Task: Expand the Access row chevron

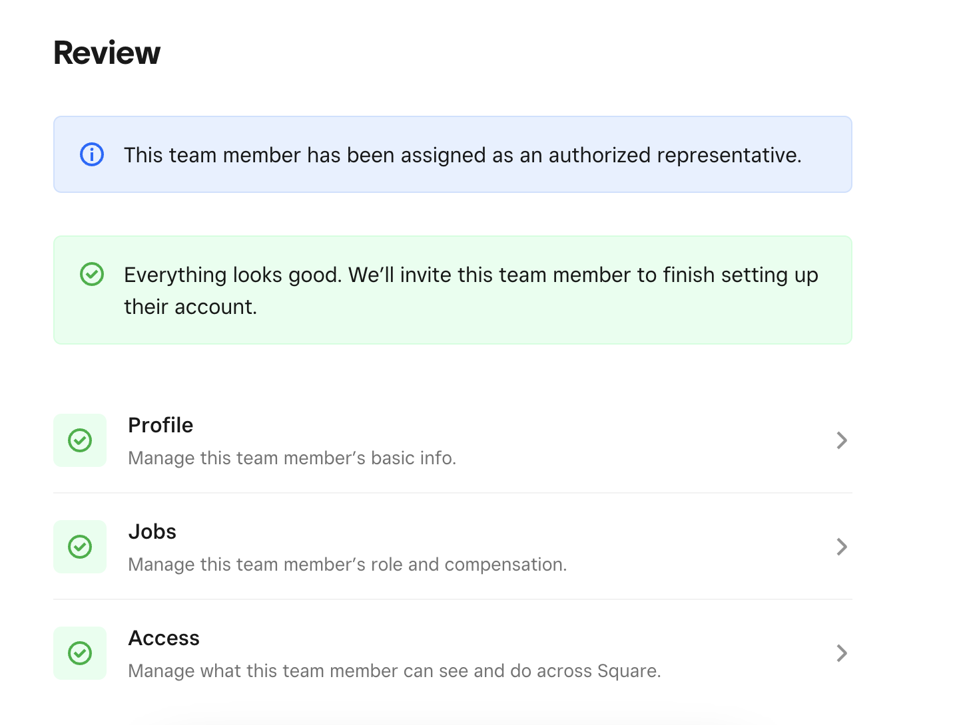Action: pos(842,652)
